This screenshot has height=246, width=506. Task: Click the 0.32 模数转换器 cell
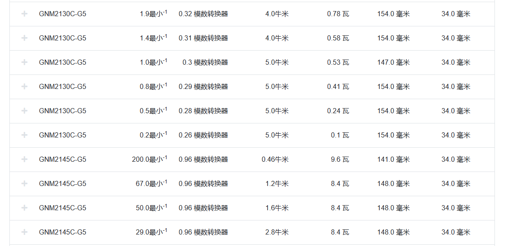point(203,14)
